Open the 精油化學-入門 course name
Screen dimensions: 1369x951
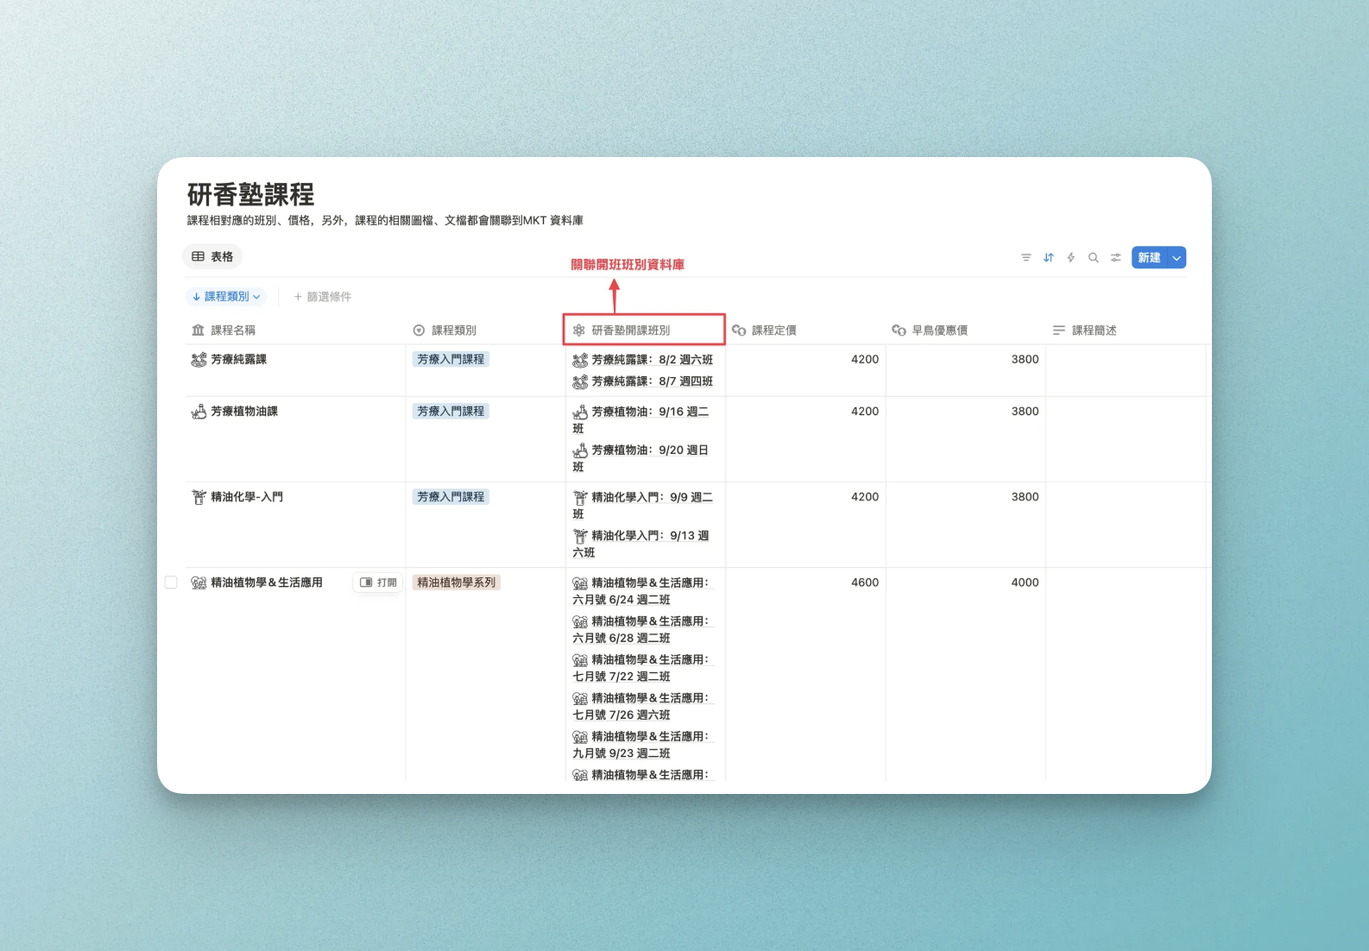point(247,496)
